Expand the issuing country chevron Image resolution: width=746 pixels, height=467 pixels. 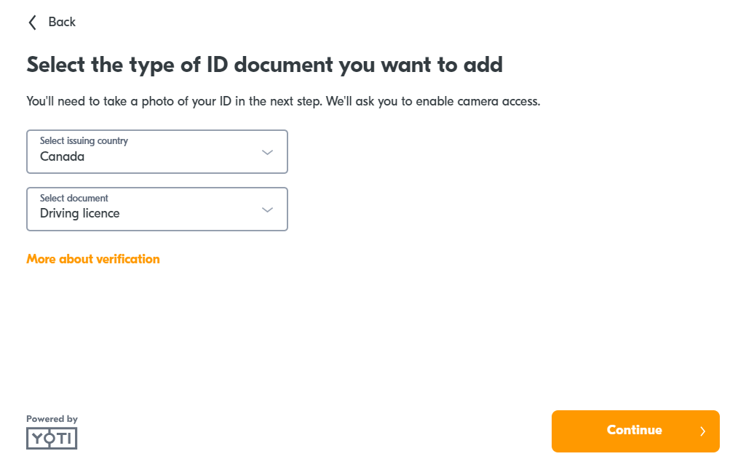(267, 152)
